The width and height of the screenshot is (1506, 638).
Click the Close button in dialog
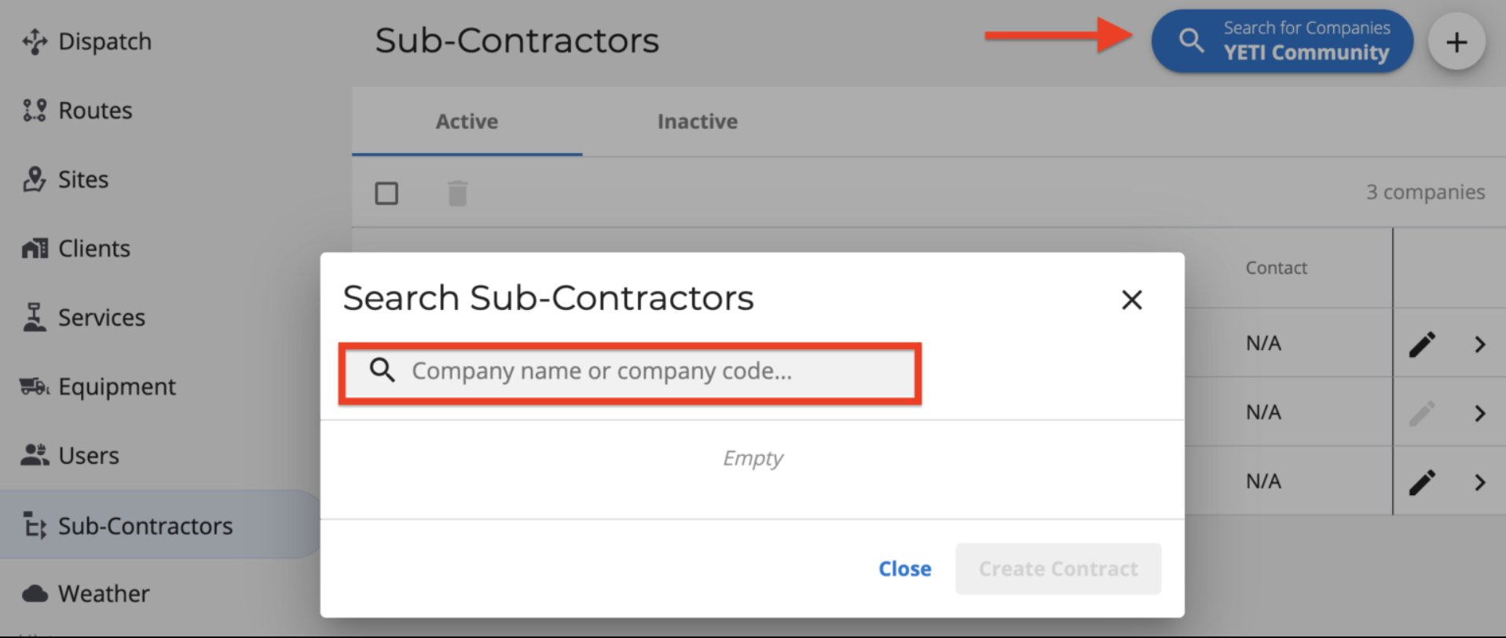[x=905, y=569]
